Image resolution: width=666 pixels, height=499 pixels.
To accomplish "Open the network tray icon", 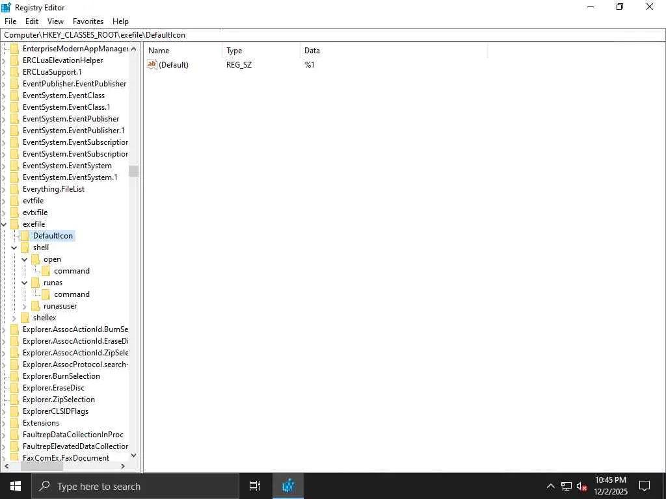I will [x=566, y=486].
